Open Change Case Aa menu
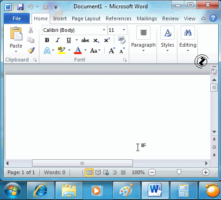221x200 pixels. pos(95,50)
